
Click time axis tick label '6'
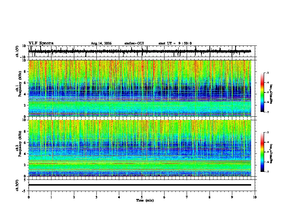165,197
